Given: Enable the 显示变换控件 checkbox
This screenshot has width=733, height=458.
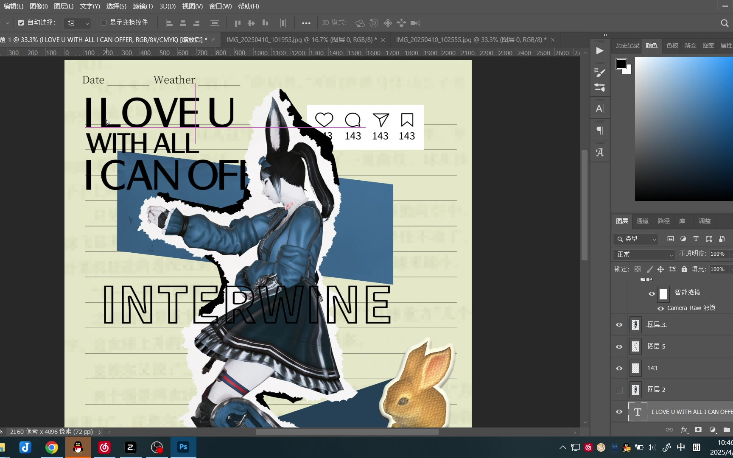Looking at the screenshot, I should tap(104, 23).
